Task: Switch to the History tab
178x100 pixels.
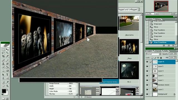Action: click(158, 19)
